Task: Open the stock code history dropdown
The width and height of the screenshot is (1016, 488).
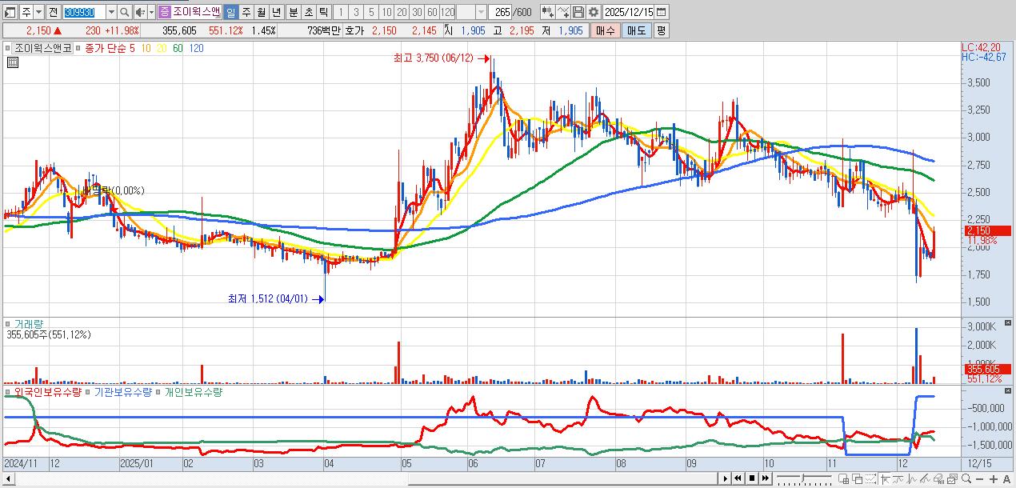Action: point(110,12)
